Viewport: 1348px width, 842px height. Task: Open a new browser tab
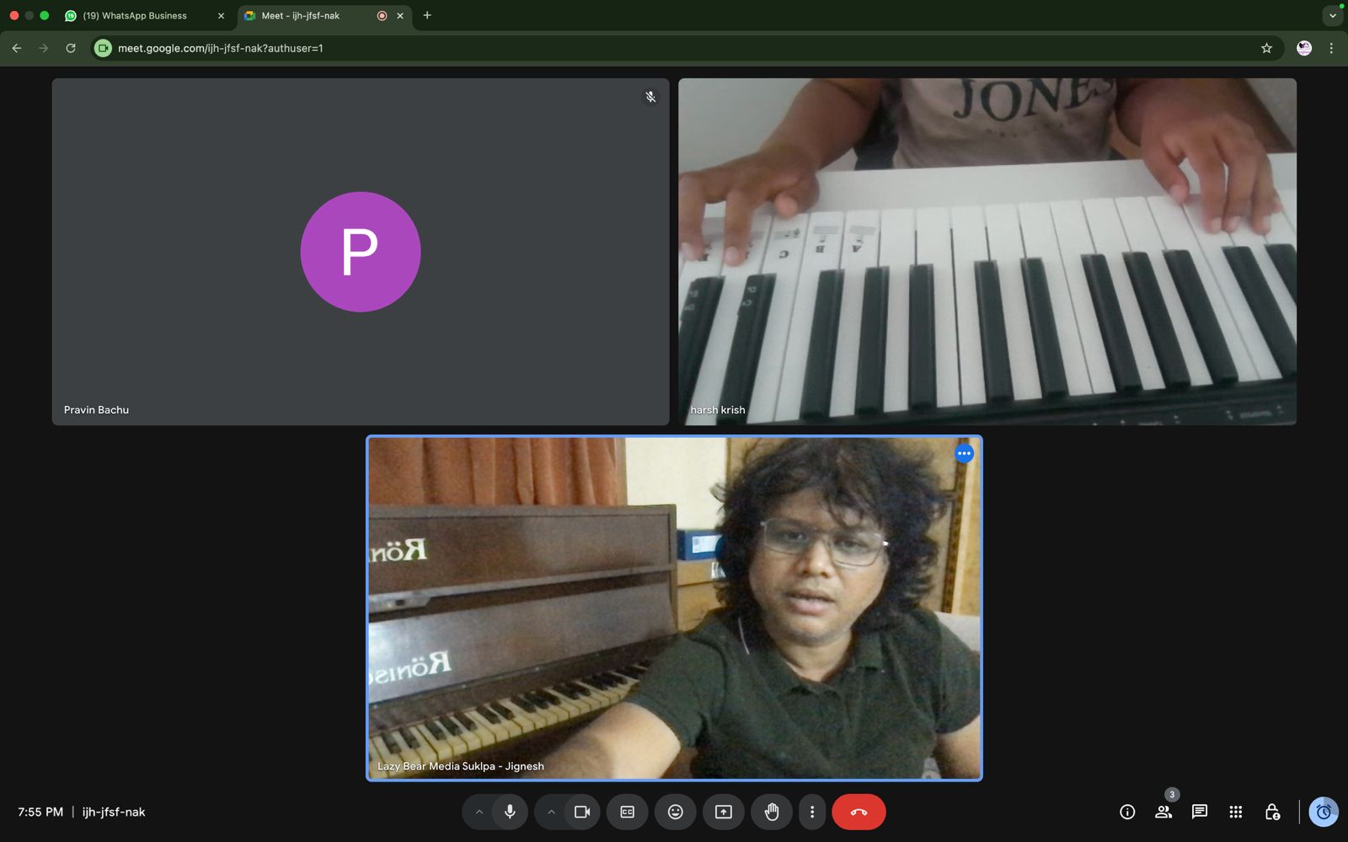(x=427, y=15)
